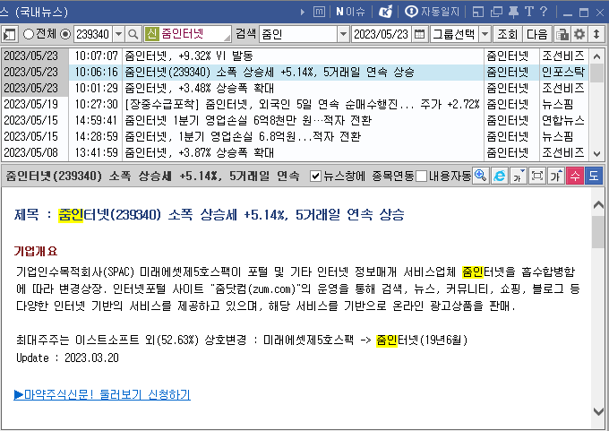The image size is (609, 431).
Task: Click the 조회 button
Action: pos(508,35)
